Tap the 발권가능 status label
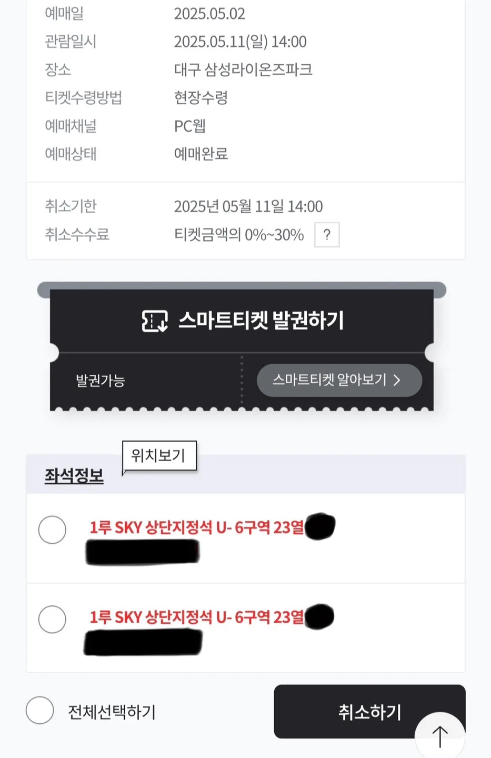This screenshot has width=491, height=758. [101, 381]
